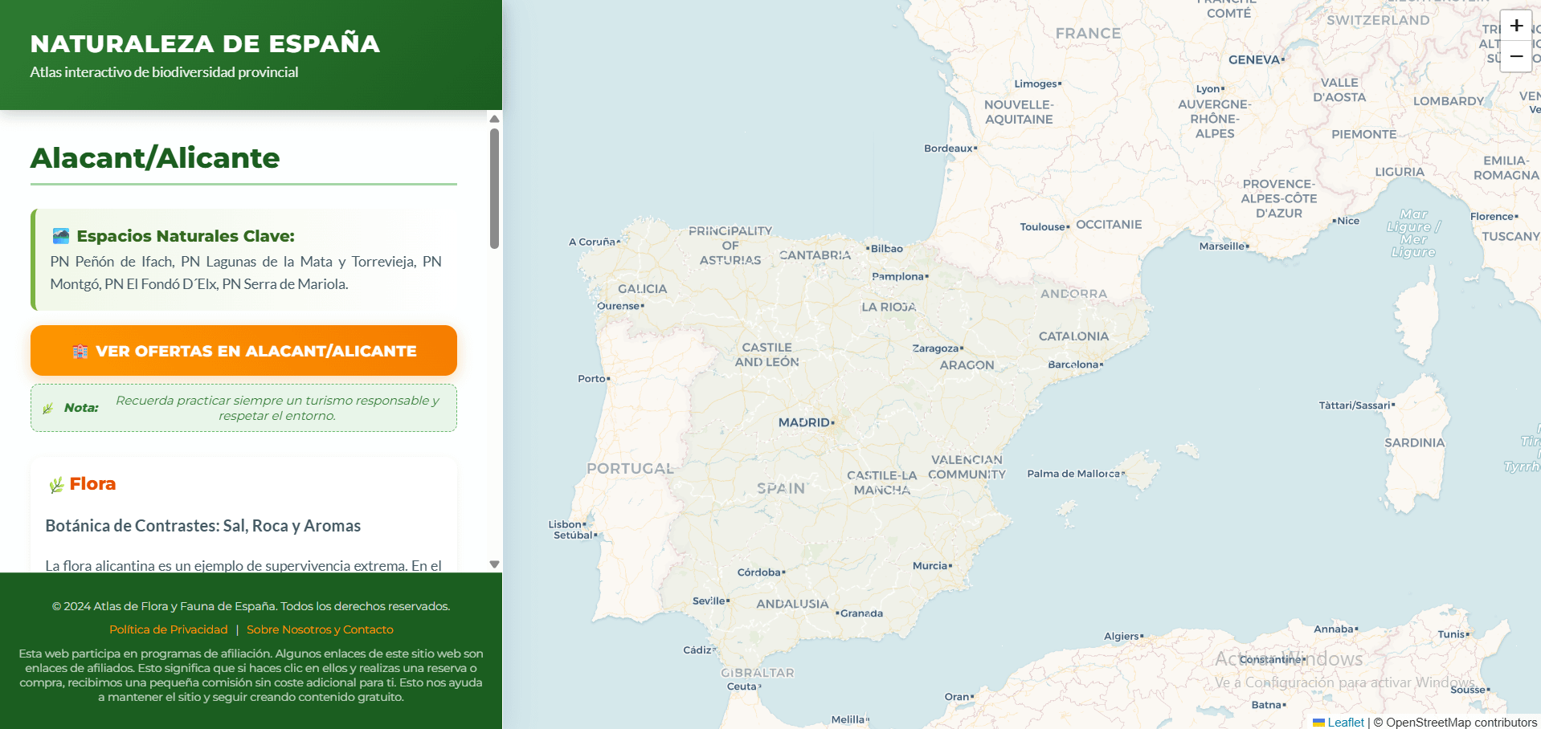Screen dimensions: 1541x729
Task: Click the leaf icon inside the Nota box
Action: pos(48,407)
